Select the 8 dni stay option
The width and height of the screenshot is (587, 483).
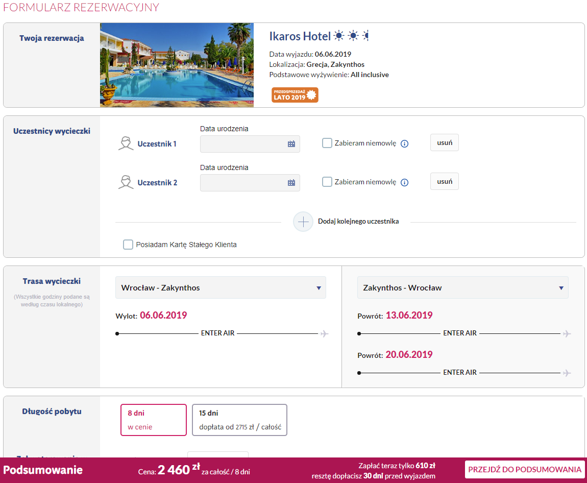[x=154, y=420]
